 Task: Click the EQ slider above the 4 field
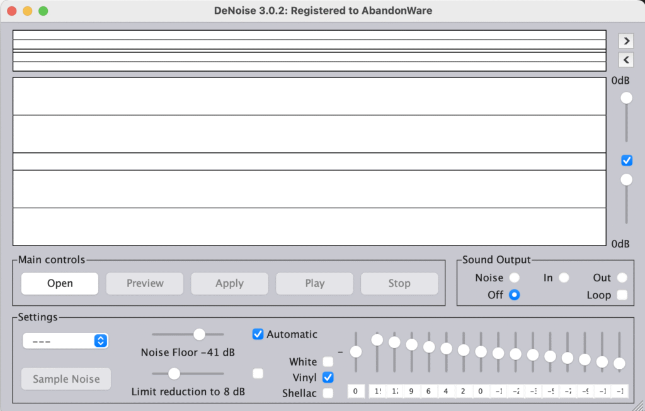[447, 352]
